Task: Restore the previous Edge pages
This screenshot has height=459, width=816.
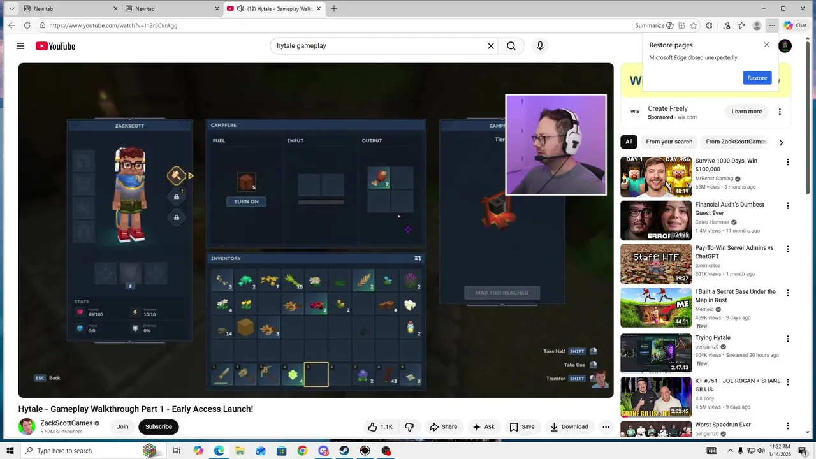Action: 757,78
